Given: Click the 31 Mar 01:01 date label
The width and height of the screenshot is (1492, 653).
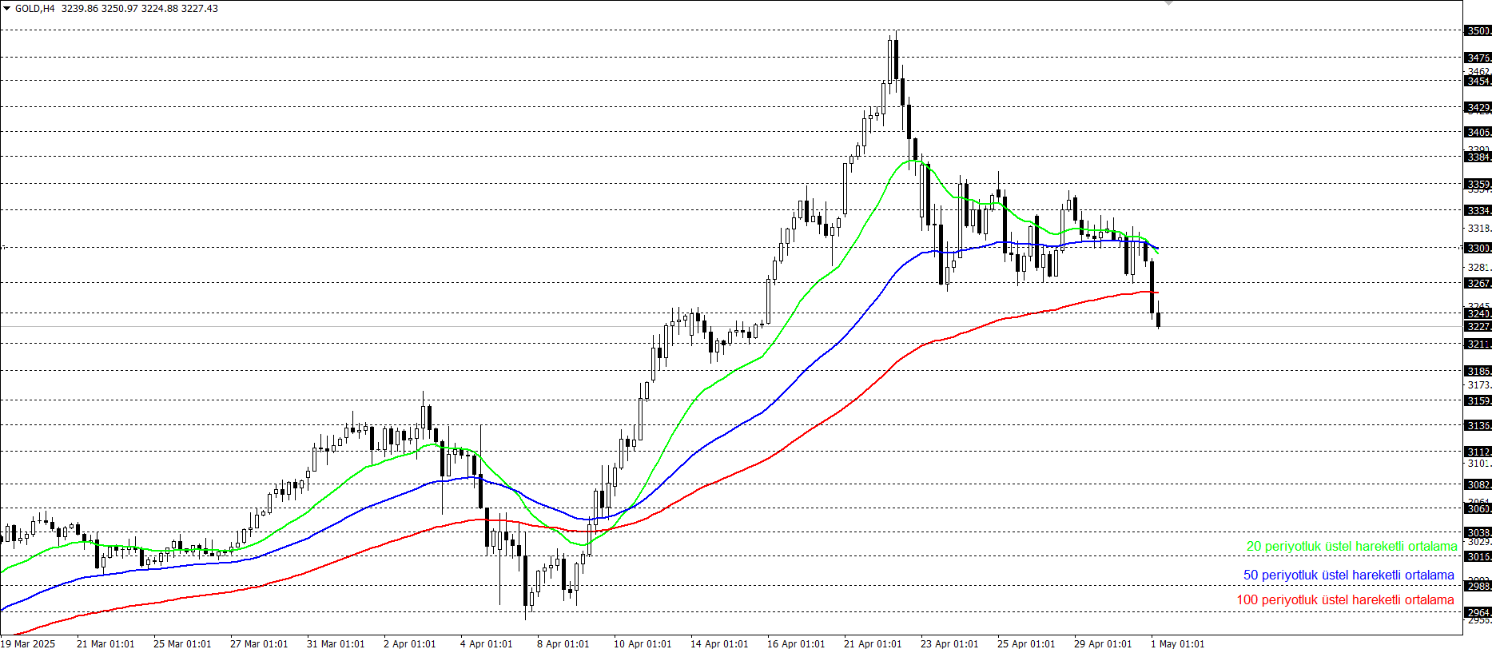Looking at the screenshot, I should coord(336,643).
